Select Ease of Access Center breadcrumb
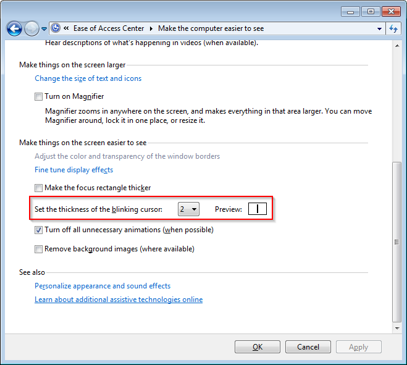407x365 pixels. coord(109,28)
